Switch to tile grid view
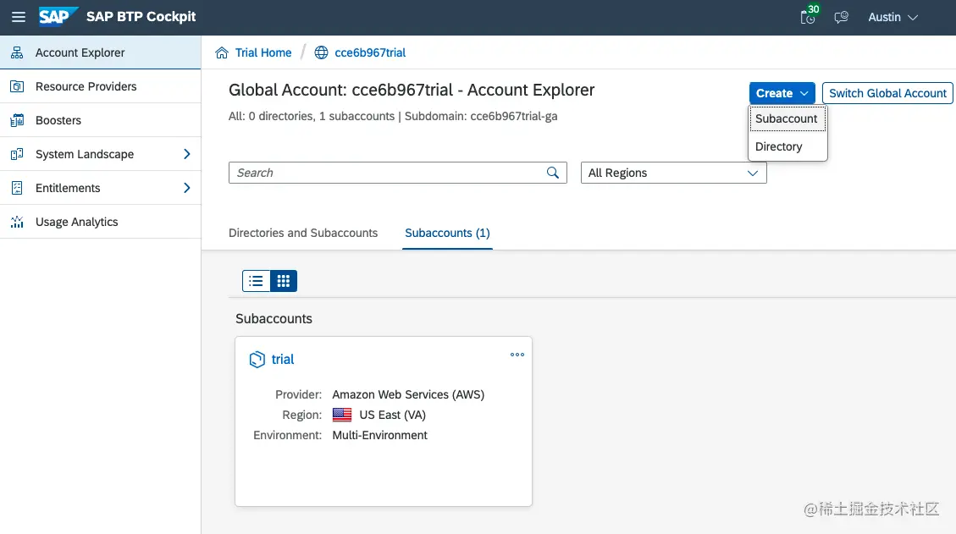Viewport: 956px width, 534px height. 284,281
